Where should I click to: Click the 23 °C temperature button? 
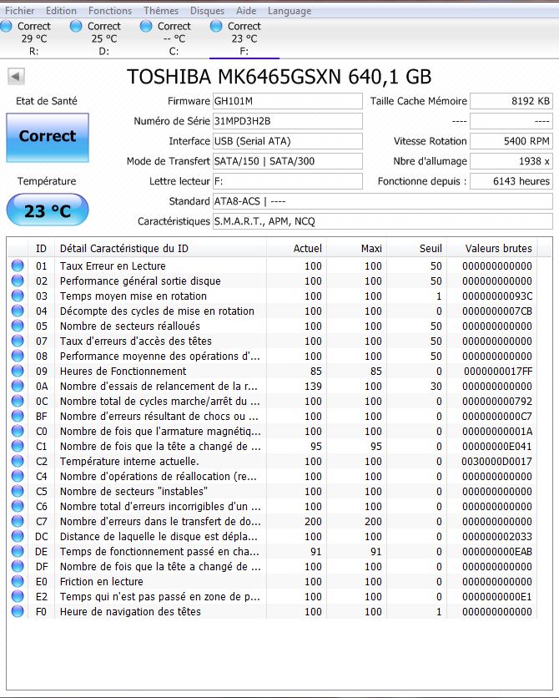tap(47, 210)
